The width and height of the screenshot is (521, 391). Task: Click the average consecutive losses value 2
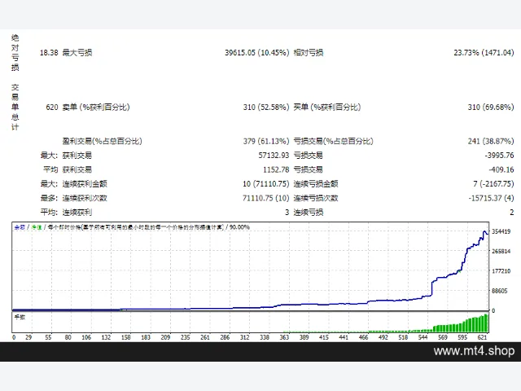(x=512, y=213)
